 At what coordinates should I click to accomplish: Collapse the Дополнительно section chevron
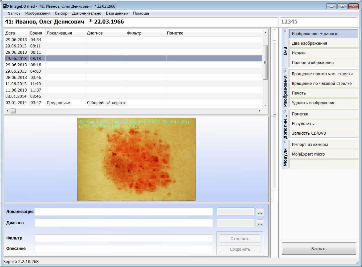[x=285, y=111]
